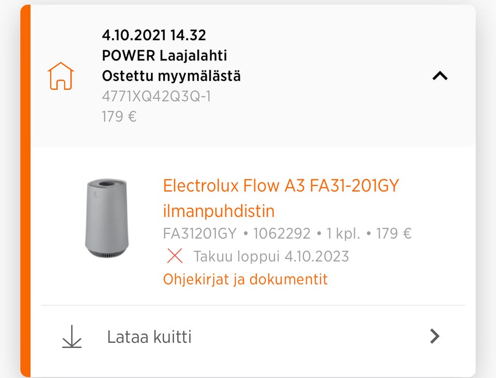Click the Lataa kuitti text

[149, 337]
